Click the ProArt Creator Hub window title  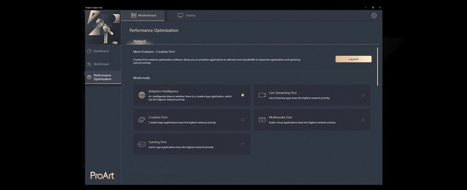coord(94,7)
